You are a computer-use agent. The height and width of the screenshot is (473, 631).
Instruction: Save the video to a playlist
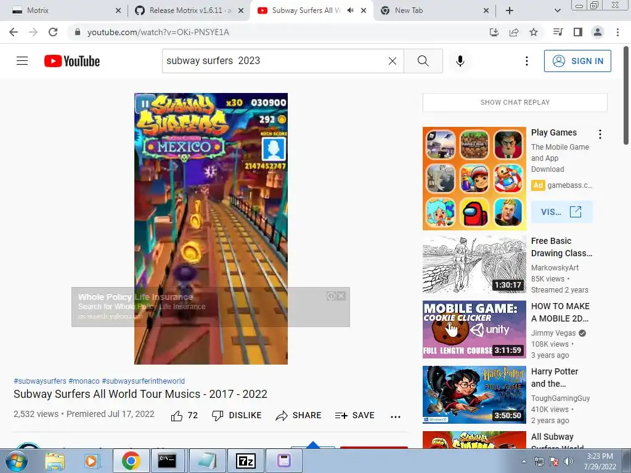(x=354, y=416)
